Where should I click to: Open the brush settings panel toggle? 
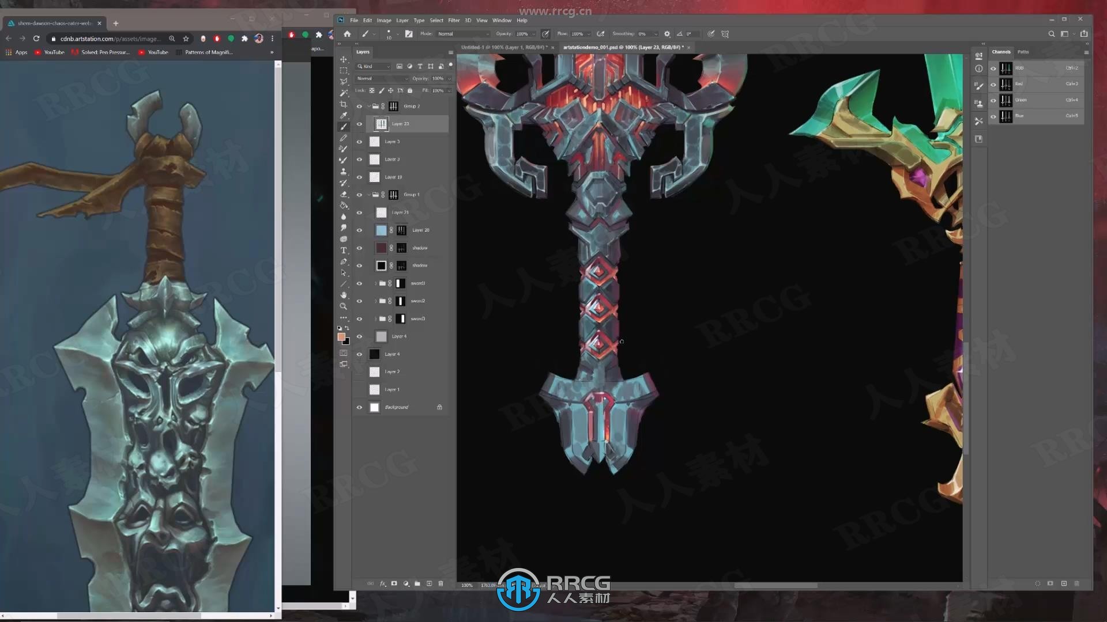(x=409, y=34)
